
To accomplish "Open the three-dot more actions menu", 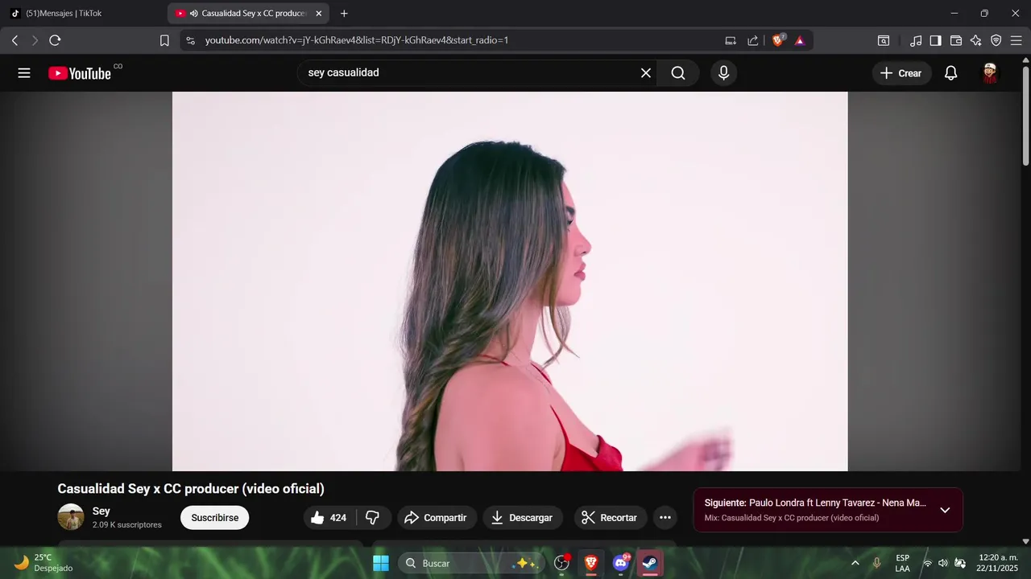I will 665,518.
